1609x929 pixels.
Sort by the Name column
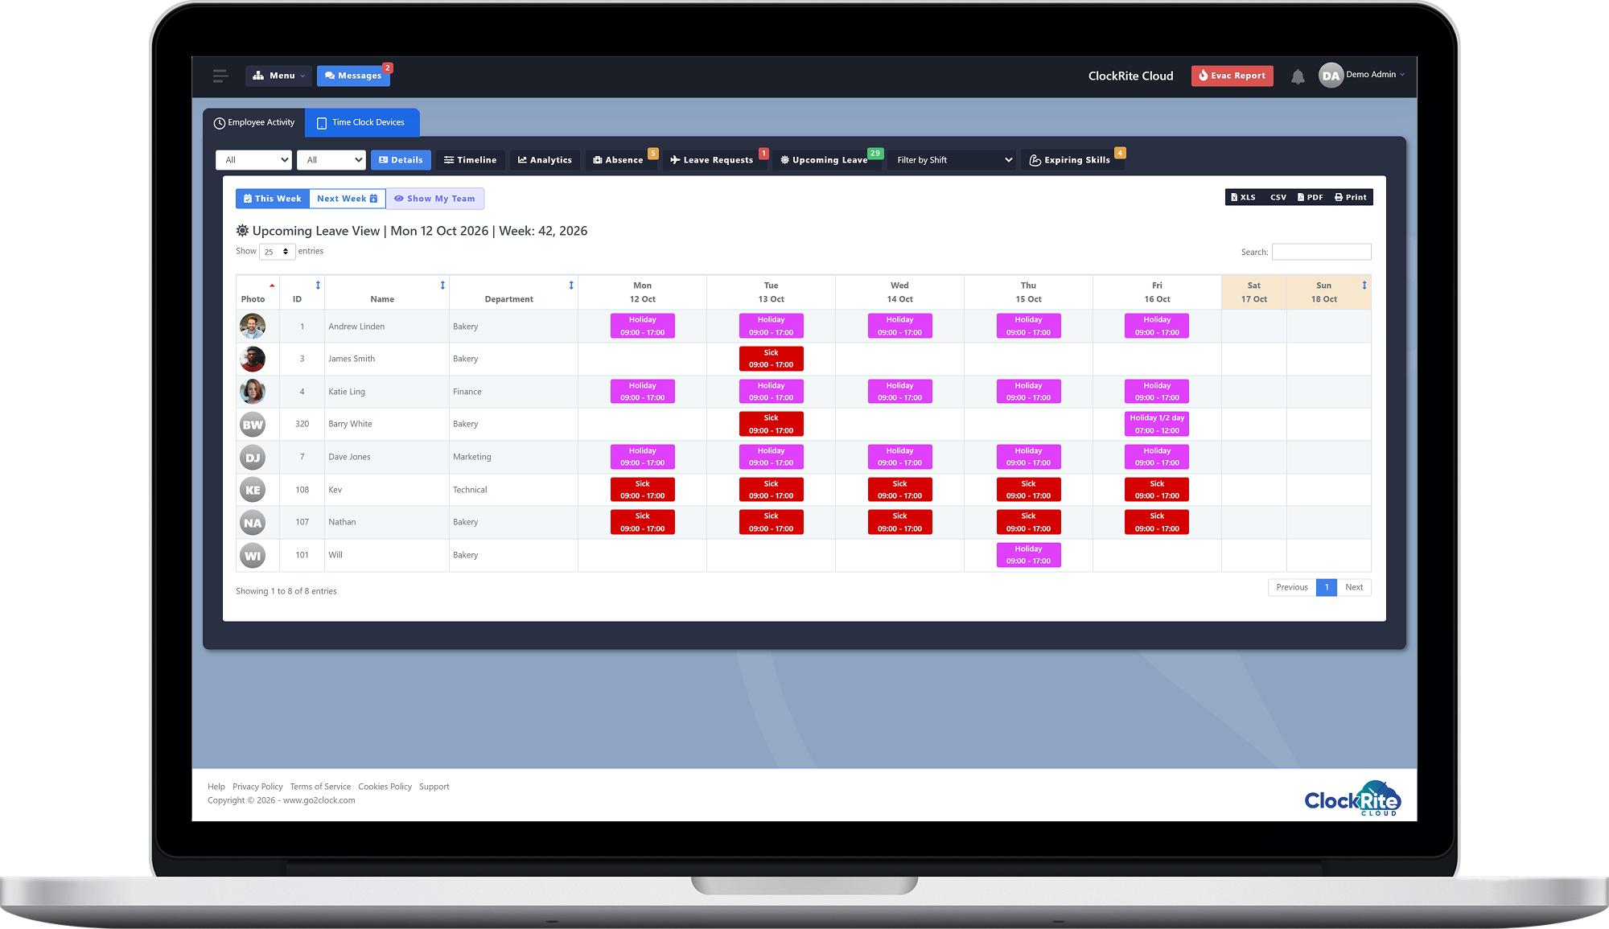coord(386,293)
